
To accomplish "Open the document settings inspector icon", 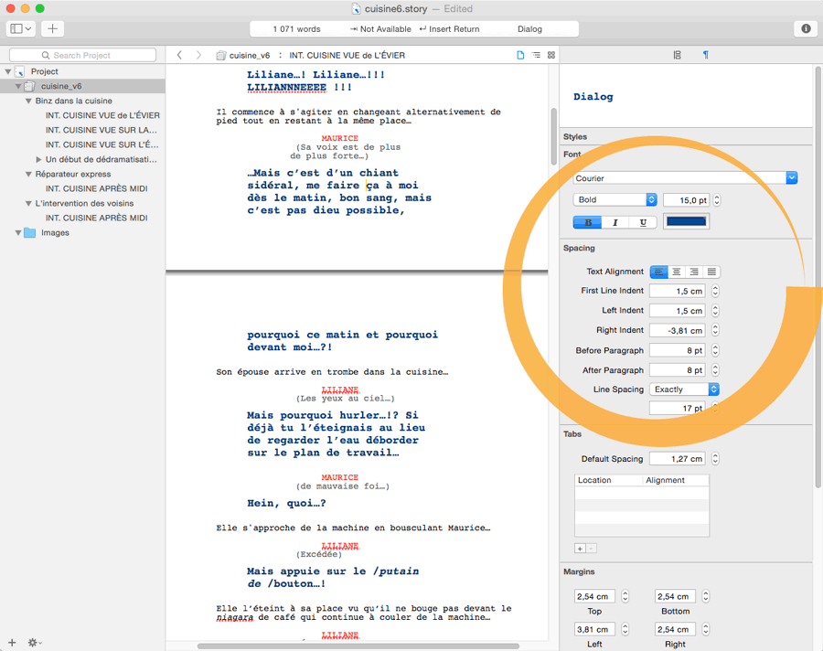I will (677, 55).
